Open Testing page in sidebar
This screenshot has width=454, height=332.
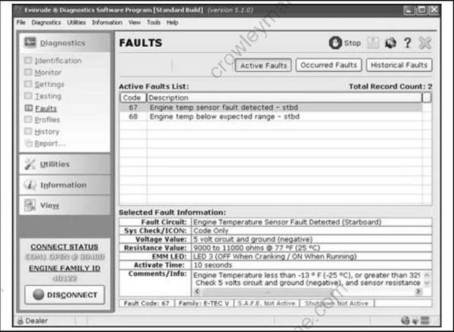click(x=48, y=96)
